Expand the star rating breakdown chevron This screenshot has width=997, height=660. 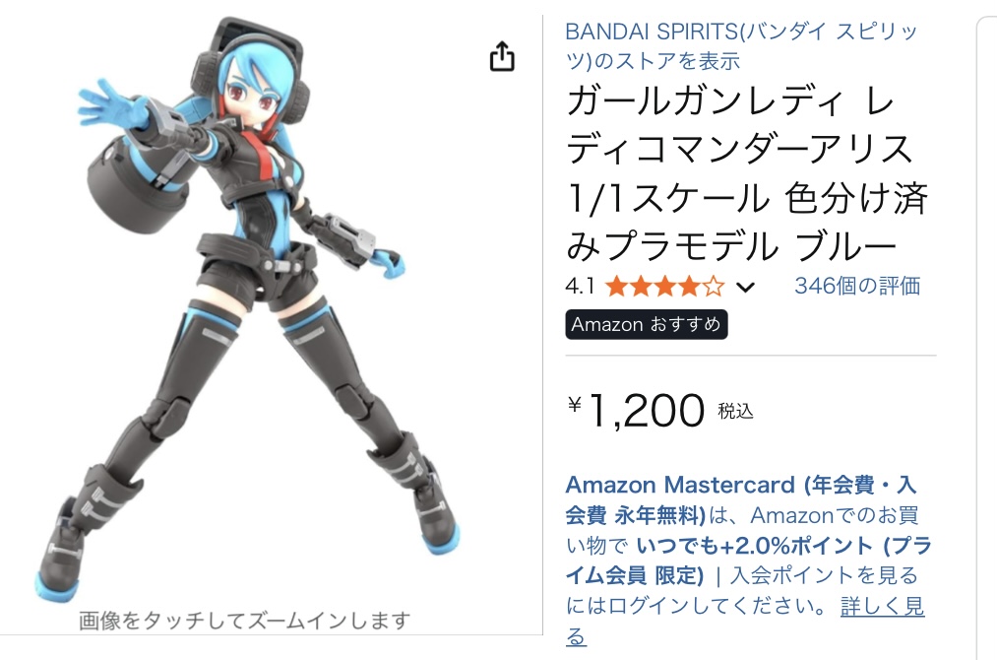click(745, 288)
